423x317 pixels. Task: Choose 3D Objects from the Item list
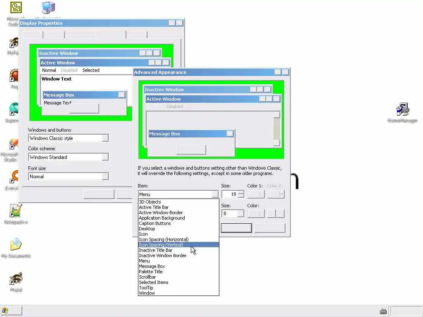pyautogui.click(x=178, y=202)
